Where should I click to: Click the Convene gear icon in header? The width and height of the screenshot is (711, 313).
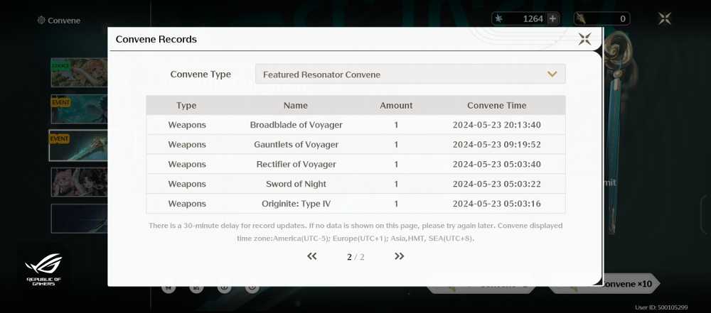(x=41, y=21)
